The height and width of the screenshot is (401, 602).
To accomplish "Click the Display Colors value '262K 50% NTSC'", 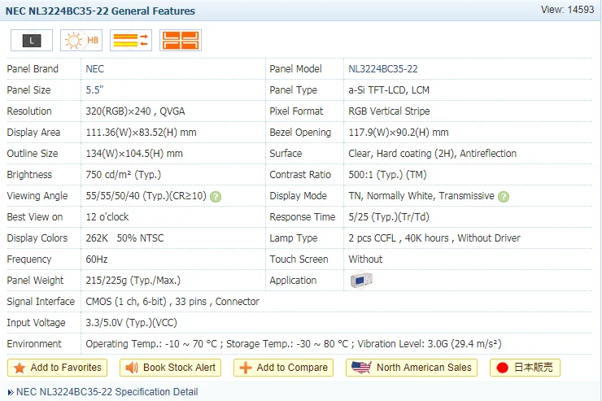I will point(124,238).
